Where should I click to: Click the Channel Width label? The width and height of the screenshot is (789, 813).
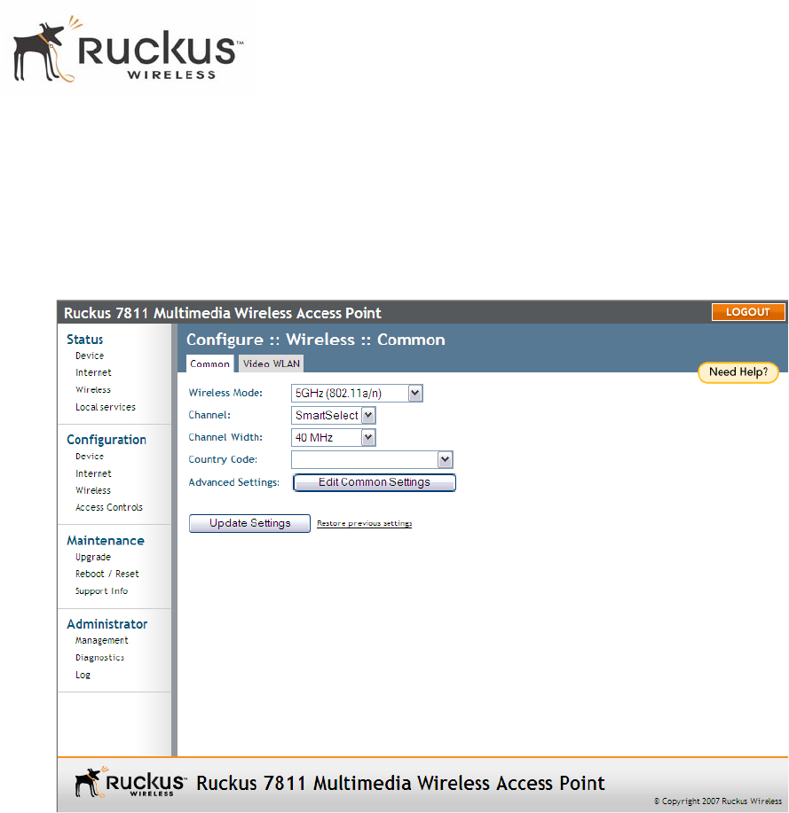click(x=225, y=438)
